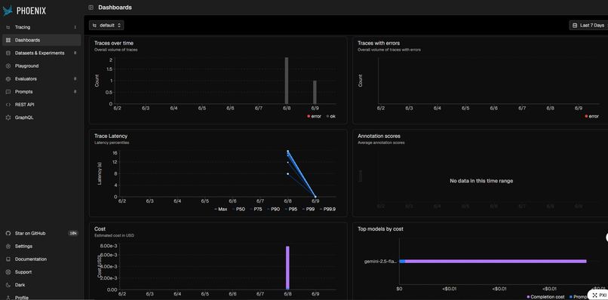Go to Datasets & Experiments
The height and width of the screenshot is (300, 608).
41,53
